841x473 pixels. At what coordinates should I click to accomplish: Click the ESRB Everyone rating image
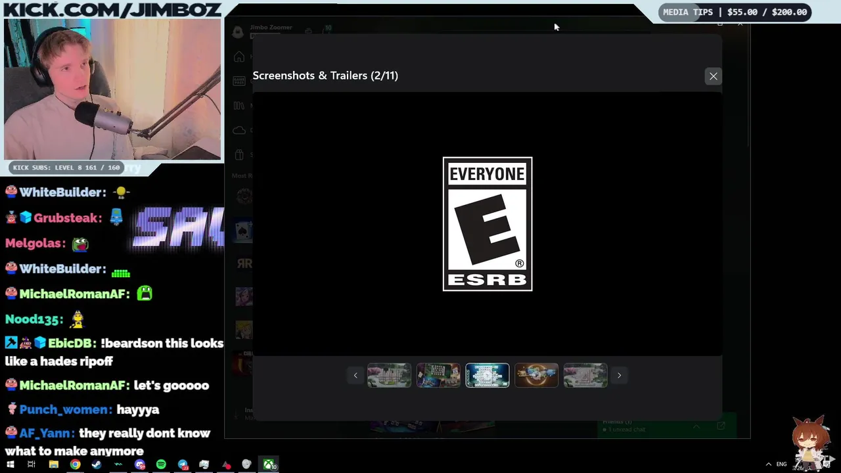tap(488, 224)
